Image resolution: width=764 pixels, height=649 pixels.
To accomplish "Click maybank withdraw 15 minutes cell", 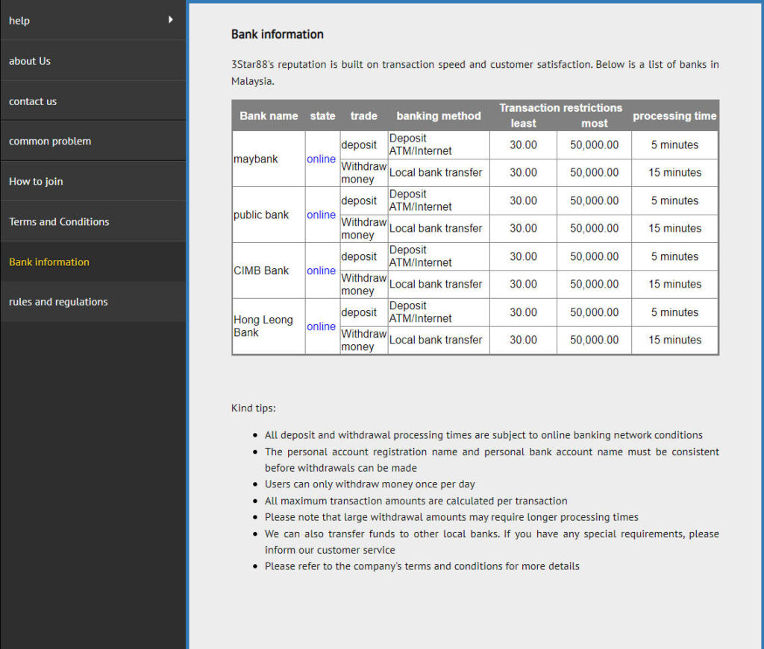I will click(674, 173).
